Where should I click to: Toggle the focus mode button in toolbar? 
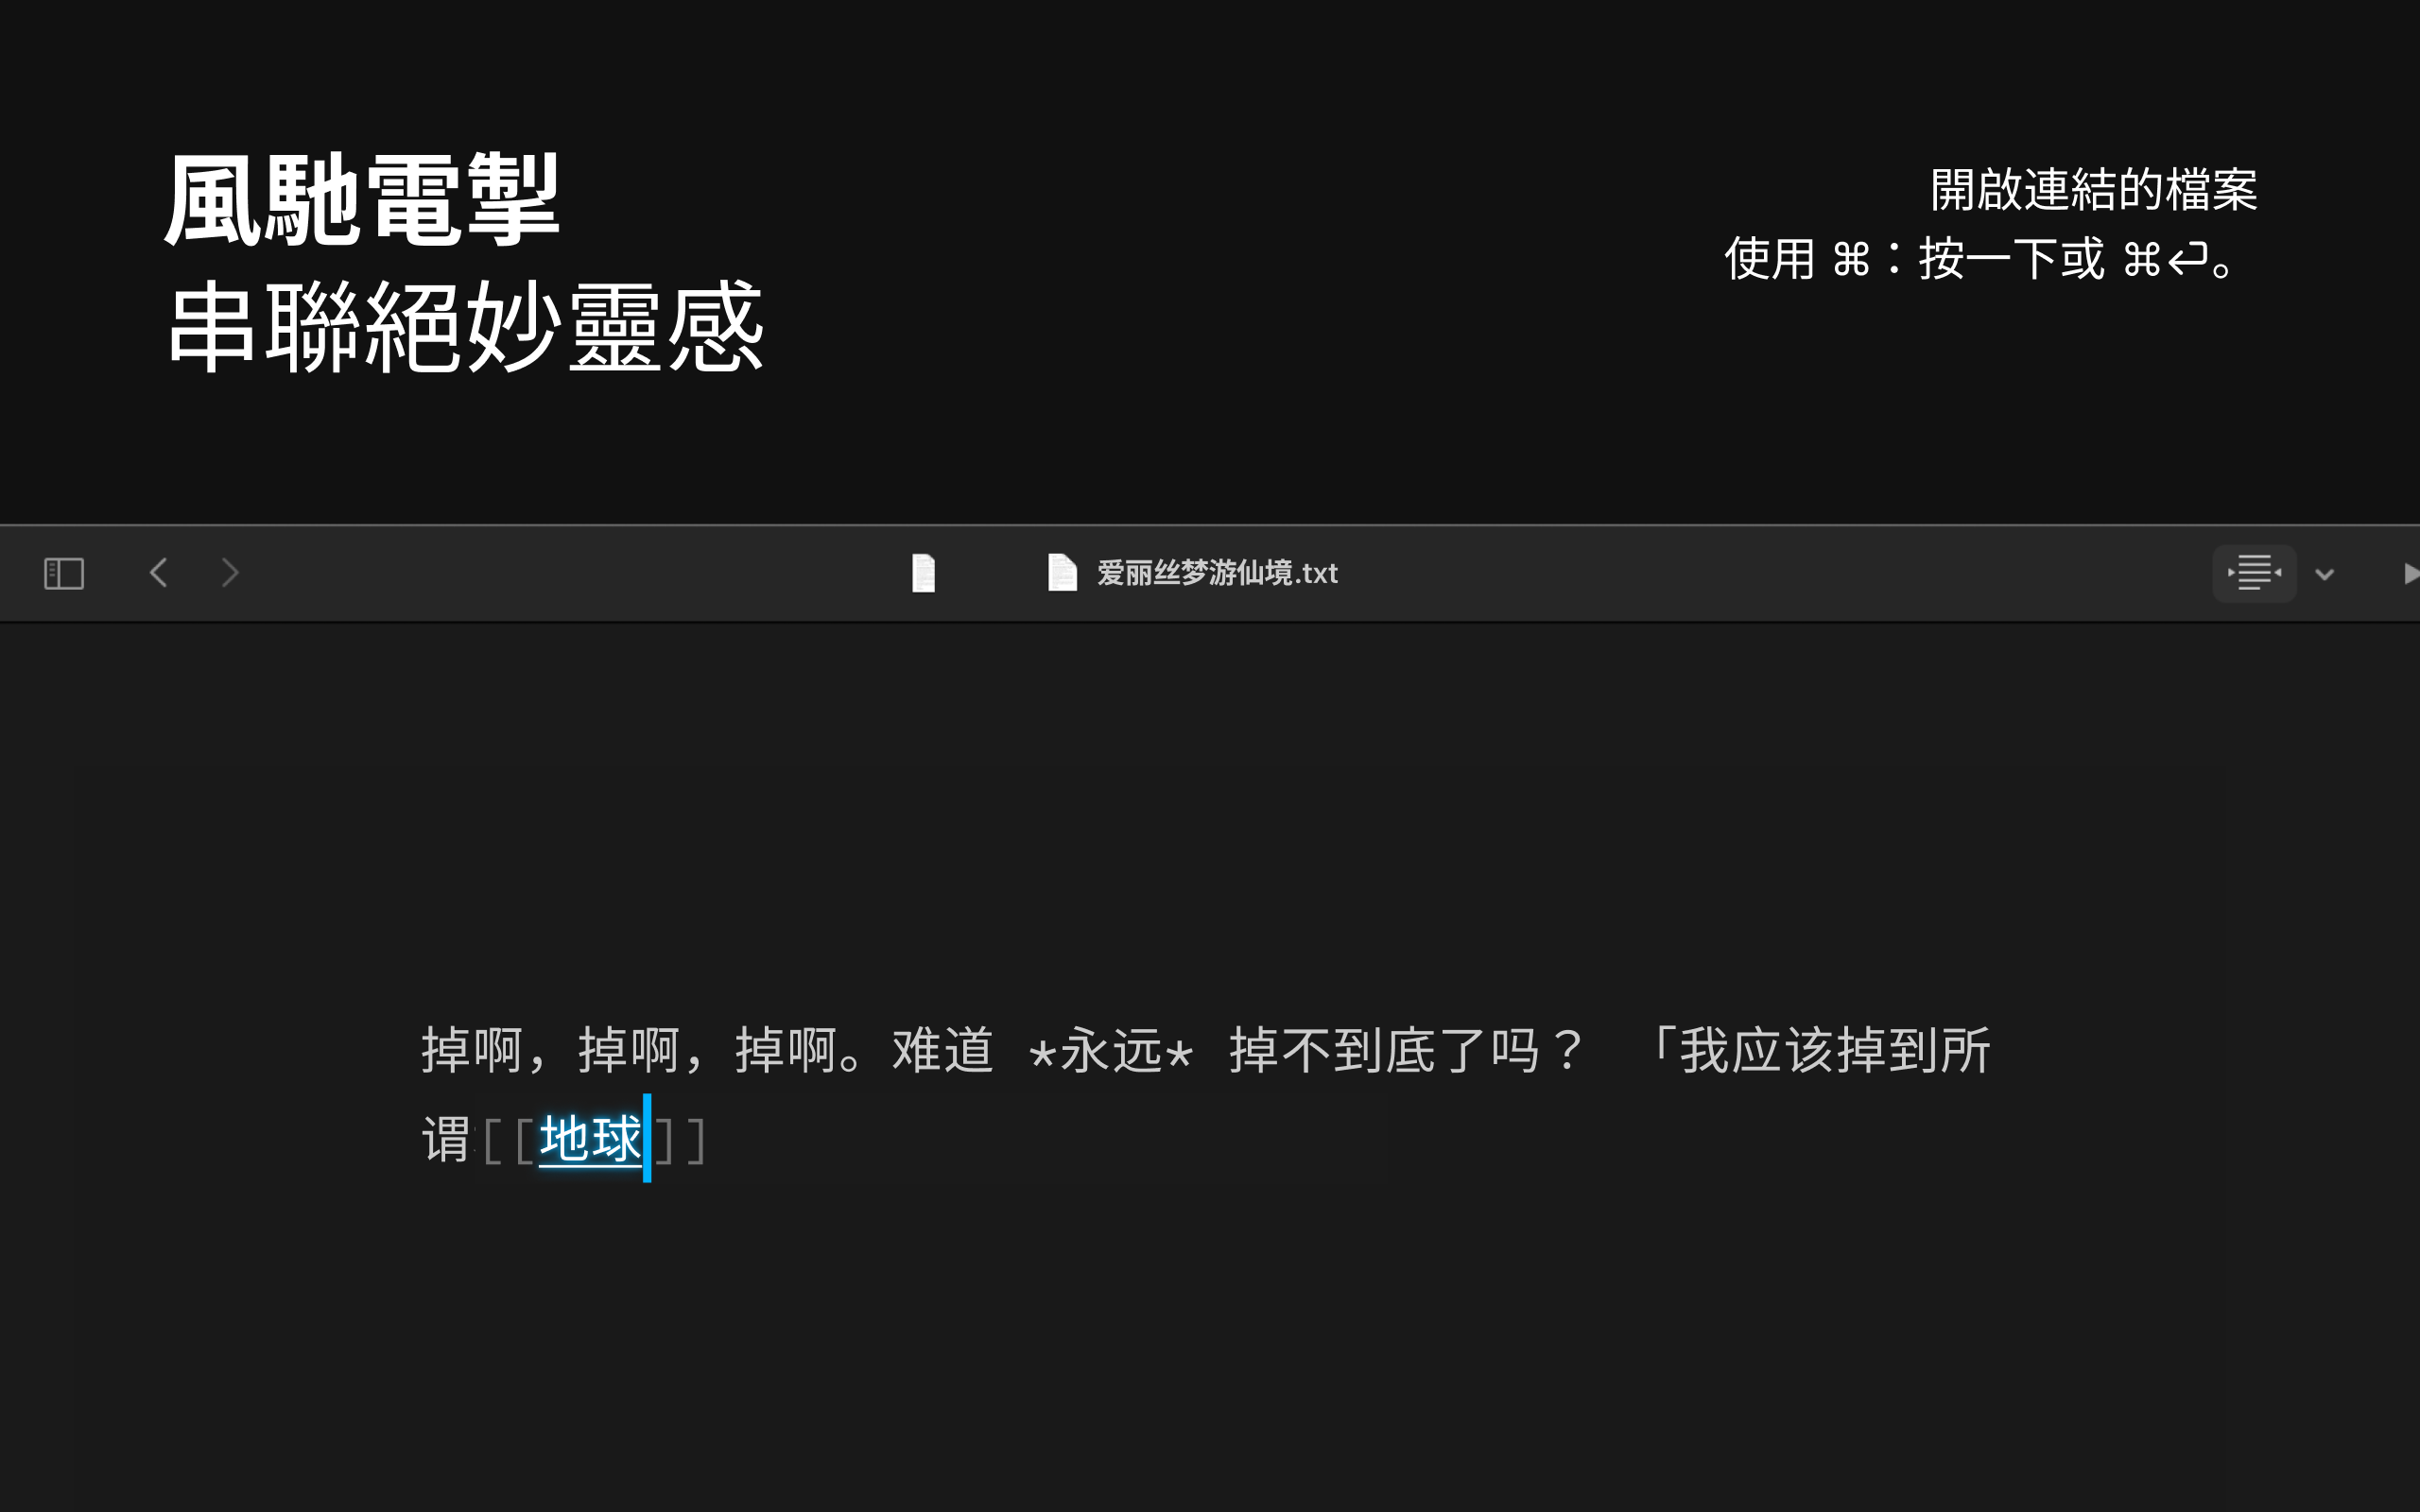[2254, 573]
